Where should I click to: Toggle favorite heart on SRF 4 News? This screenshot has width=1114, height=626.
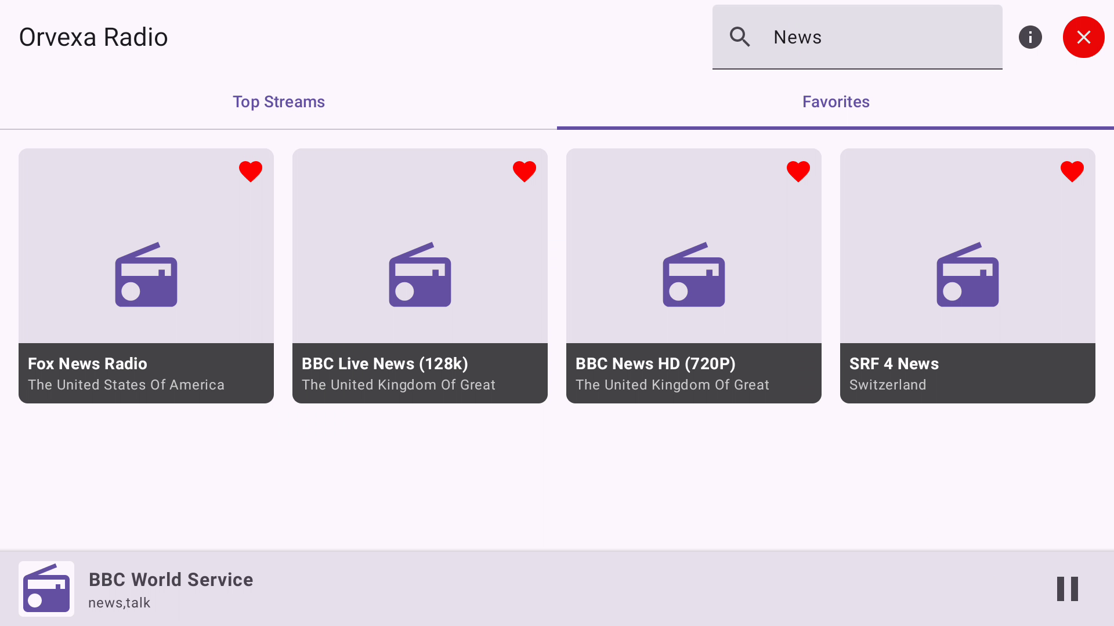pyautogui.click(x=1072, y=172)
